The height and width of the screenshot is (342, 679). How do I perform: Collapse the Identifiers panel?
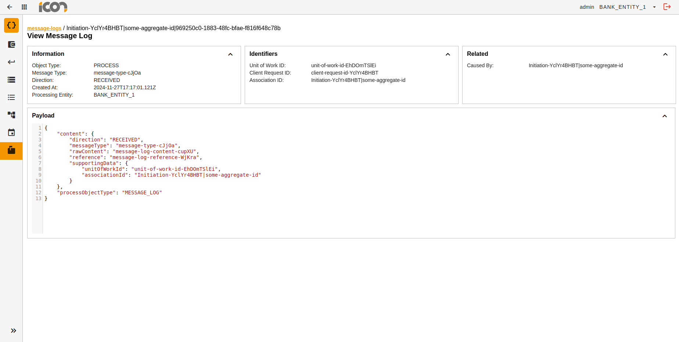point(448,54)
